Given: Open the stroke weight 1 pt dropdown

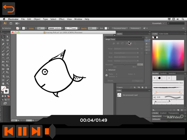Looking at the screenshot, I should 46,28.
